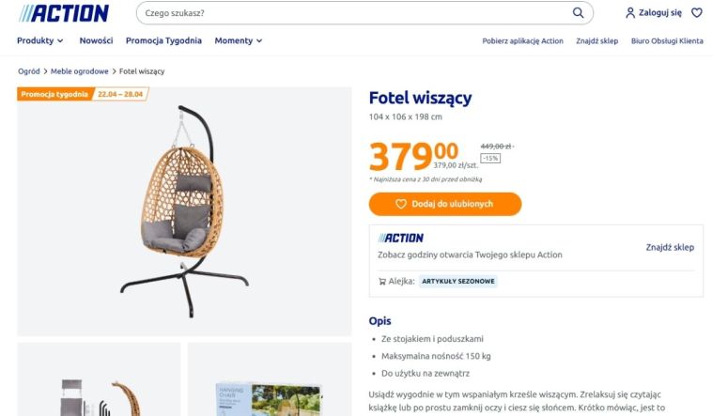Expand the Momenty dropdown menu
The height and width of the screenshot is (416, 713).
click(x=239, y=40)
